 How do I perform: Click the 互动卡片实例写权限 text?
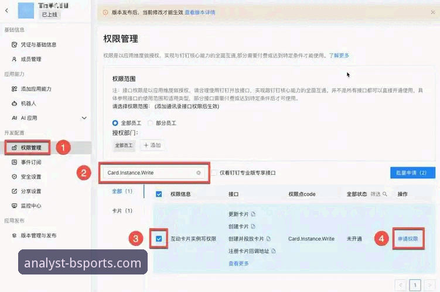point(193,239)
